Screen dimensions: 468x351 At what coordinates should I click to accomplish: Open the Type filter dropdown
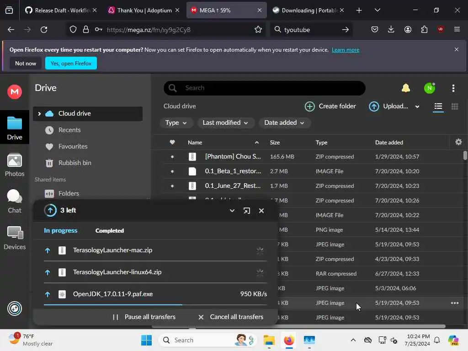pos(176,122)
